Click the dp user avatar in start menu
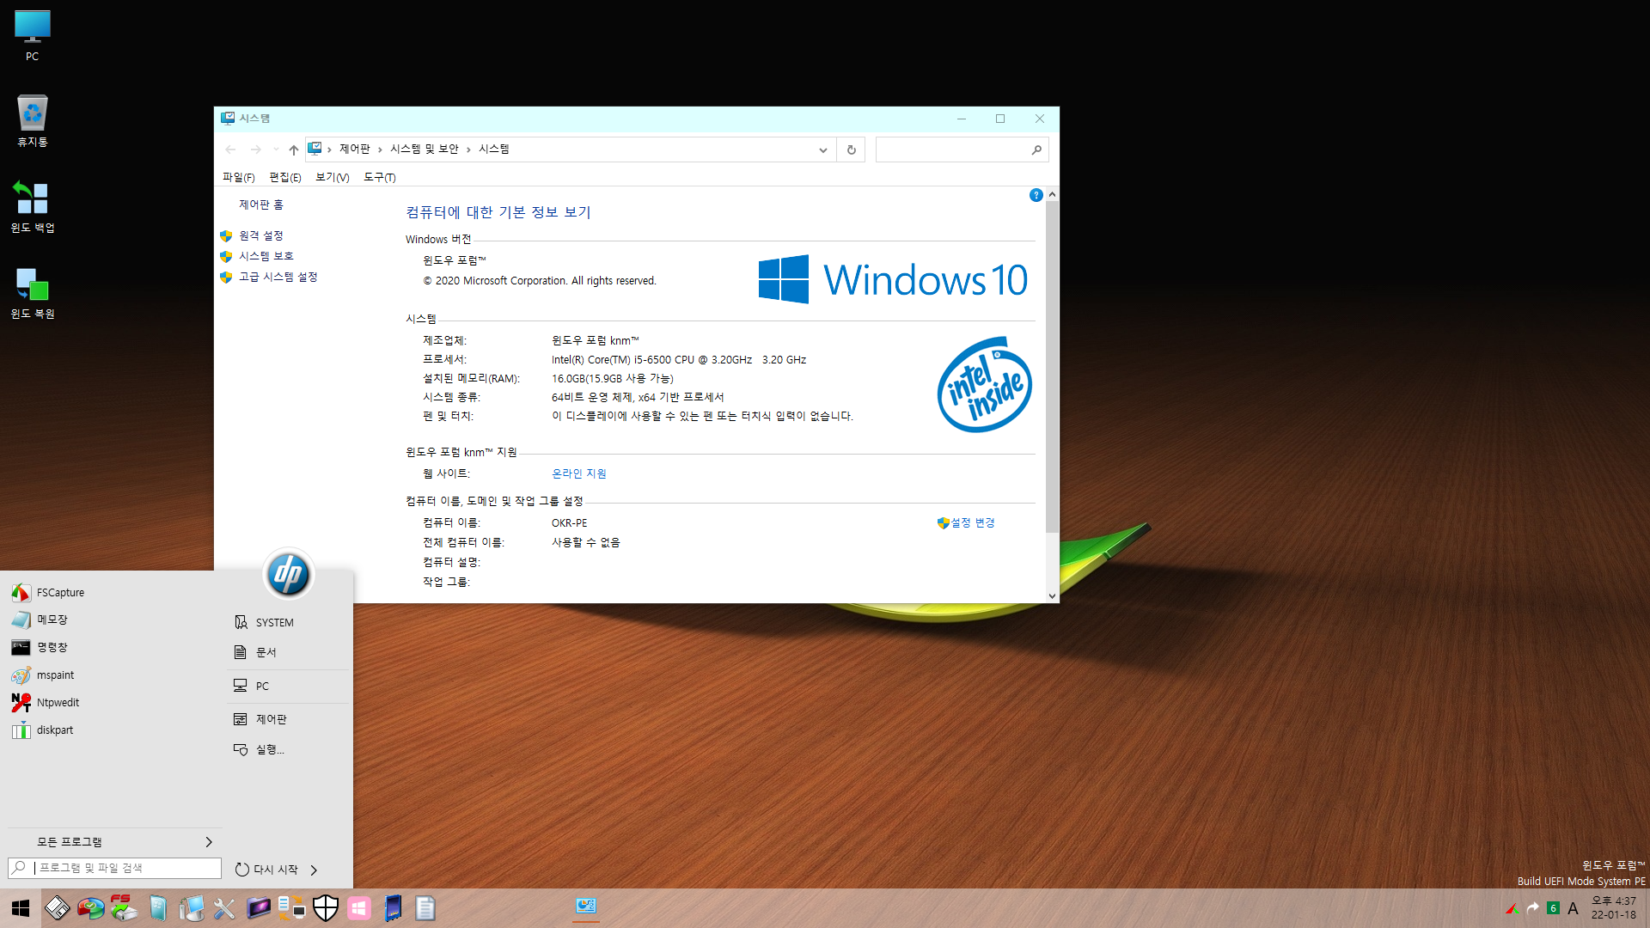This screenshot has height=928, width=1650. click(x=288, y=574)
